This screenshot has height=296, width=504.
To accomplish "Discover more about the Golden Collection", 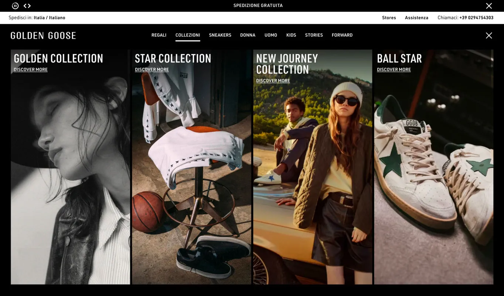I will tap(30, 70).
